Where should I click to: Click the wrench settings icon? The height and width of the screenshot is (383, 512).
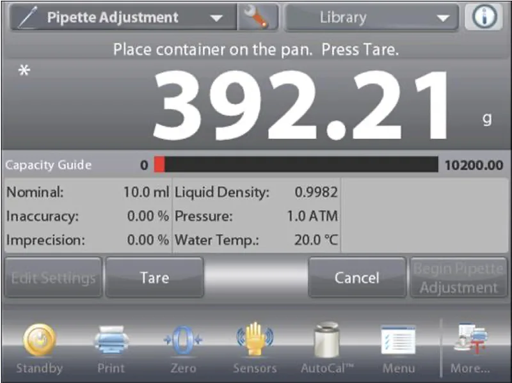(x=257, y=17)
